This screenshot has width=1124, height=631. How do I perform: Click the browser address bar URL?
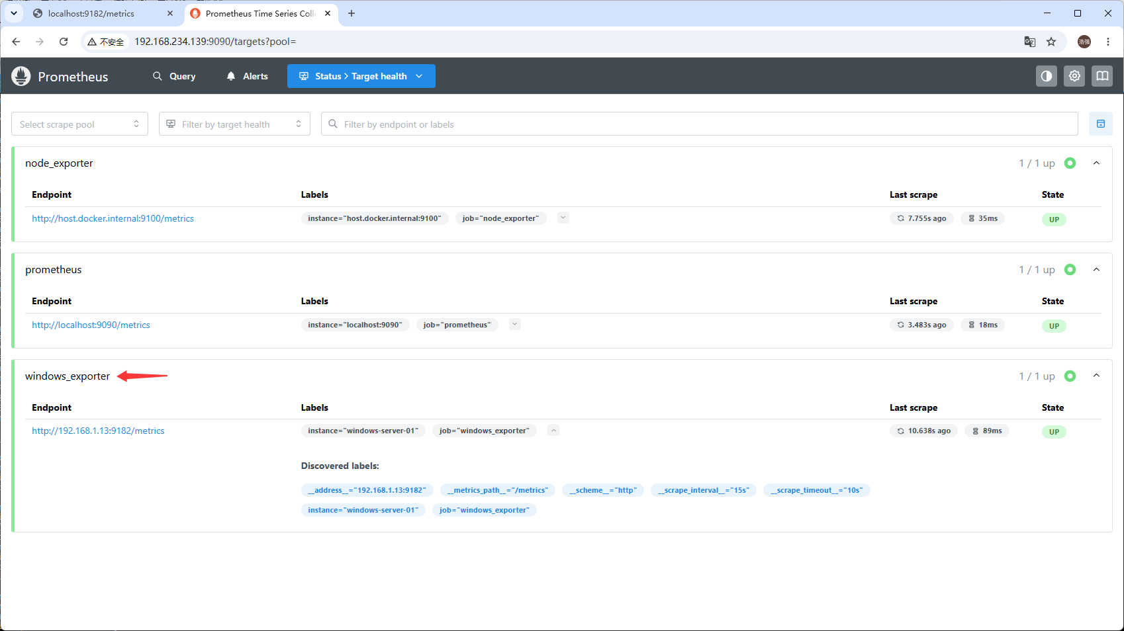tap(215, 42)
